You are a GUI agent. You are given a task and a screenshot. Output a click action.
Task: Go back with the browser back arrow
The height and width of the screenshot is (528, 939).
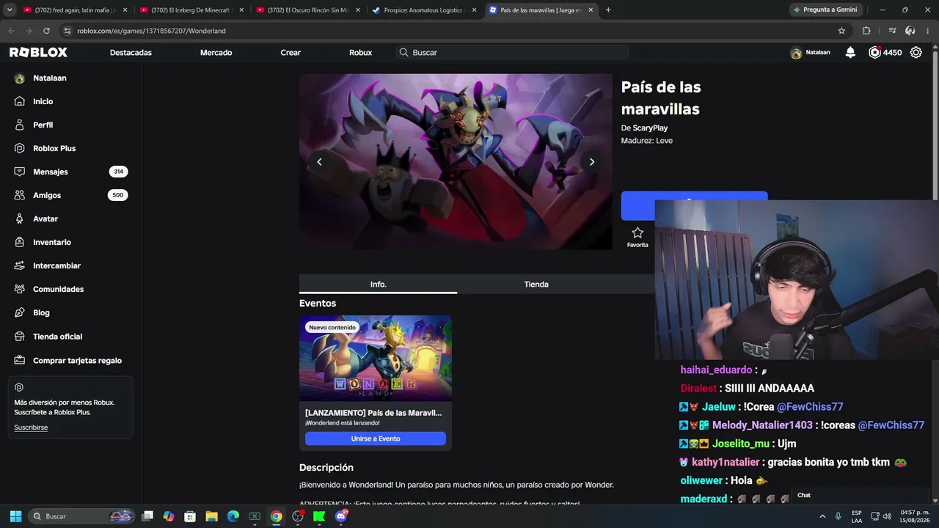pos(11,31)
